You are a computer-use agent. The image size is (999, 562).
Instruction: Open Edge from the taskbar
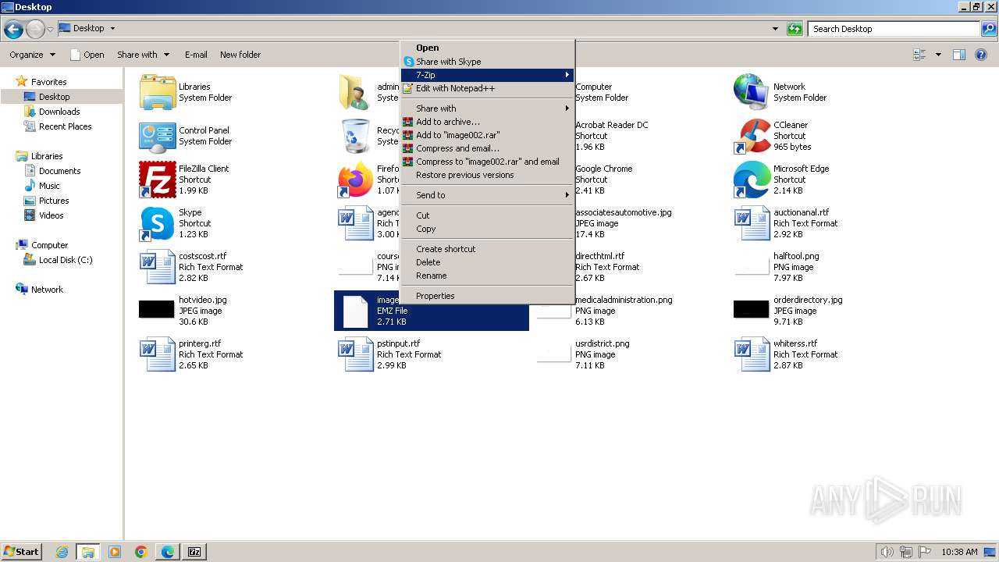[x=168, y=552]
